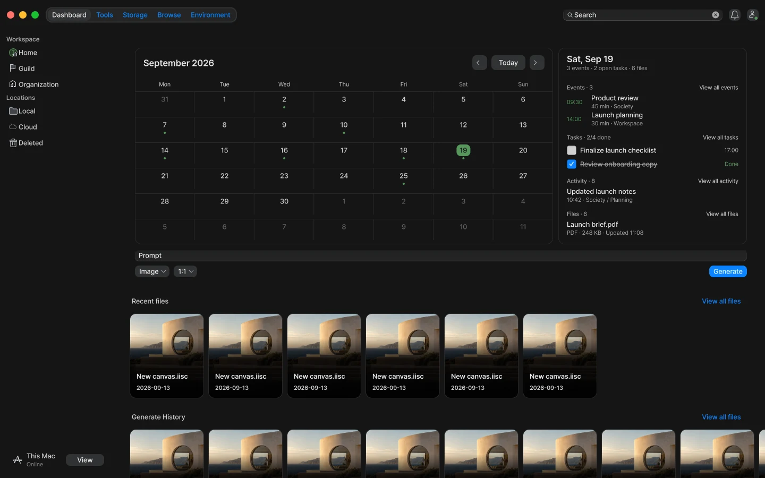Check the Finalize launch checklist task
Viewport: 765px width, 478px height.
coord(572,150)
